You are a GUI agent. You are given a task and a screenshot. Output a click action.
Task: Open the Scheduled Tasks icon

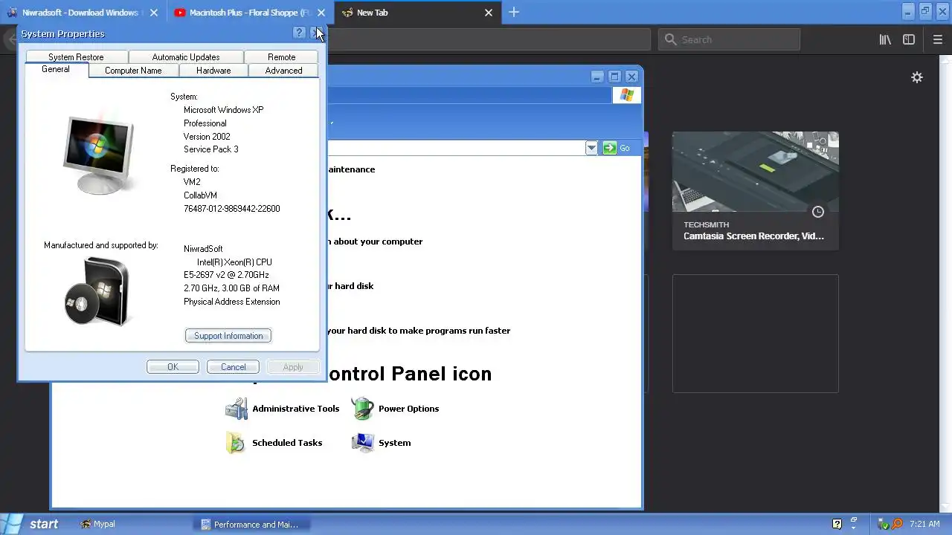274,443
